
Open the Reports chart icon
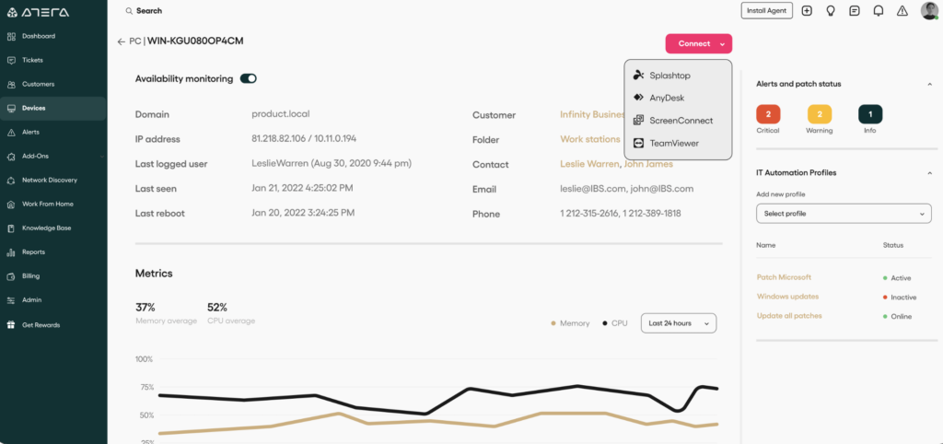(11, 252)
